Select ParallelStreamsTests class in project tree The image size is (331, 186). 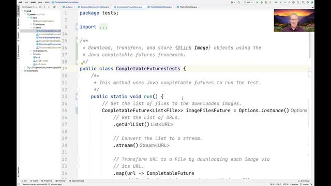coord(48,38)
